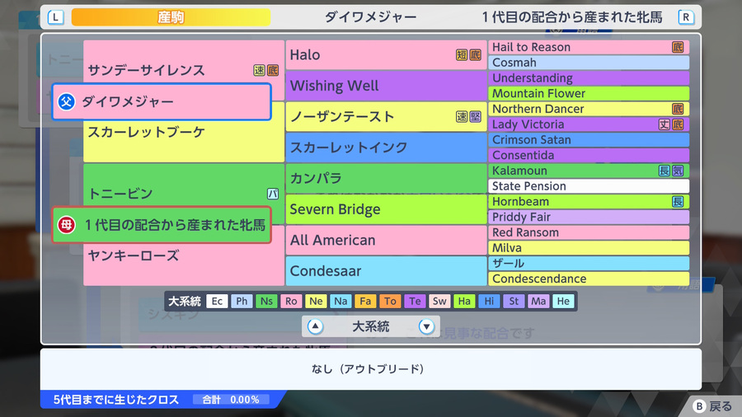Click the Severn Bridge pedigree cell
This screenshot has height=417, width=742.
coord(386,209)
